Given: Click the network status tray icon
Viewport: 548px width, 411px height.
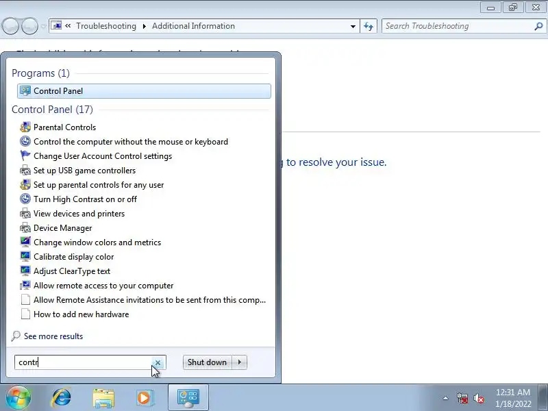Looking at the screenshot, I should 462,398.
